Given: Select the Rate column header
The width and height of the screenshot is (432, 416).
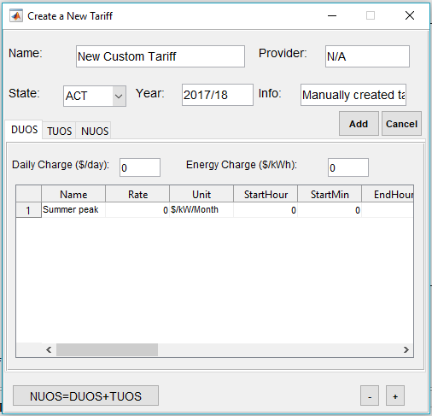Looking at the screenshot, I should (137, 194).
